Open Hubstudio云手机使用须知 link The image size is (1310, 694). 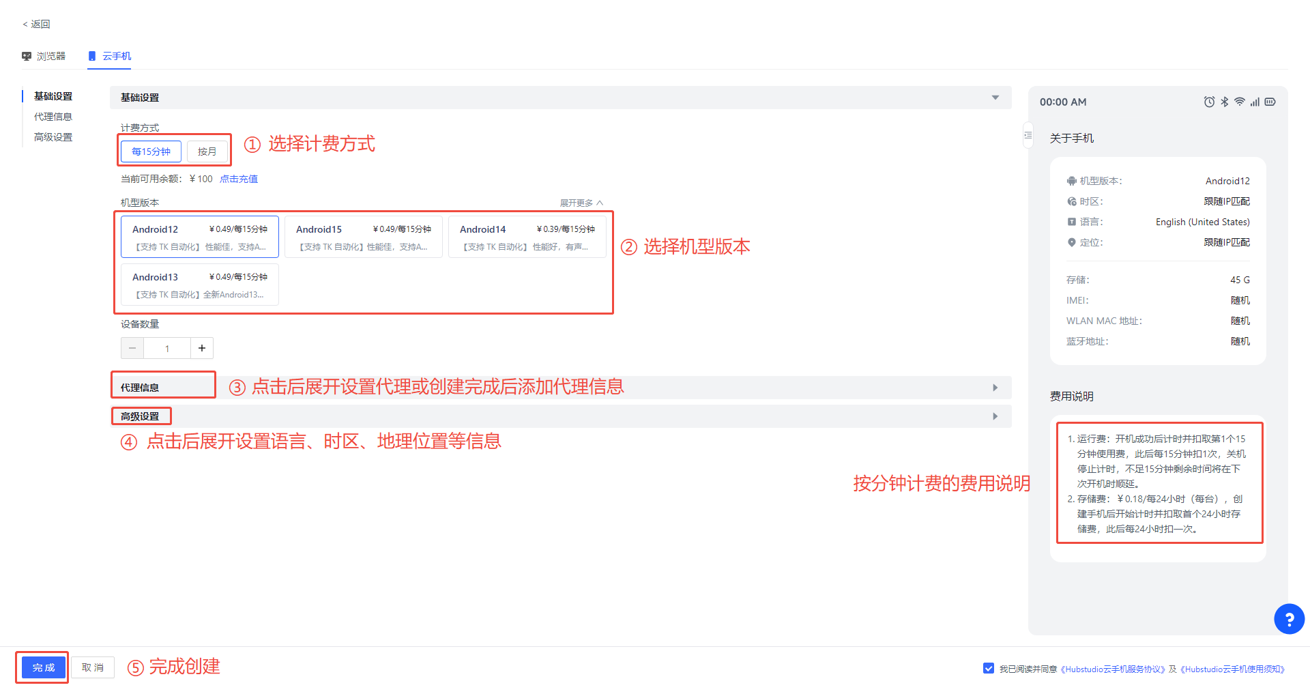point(1232,669)
